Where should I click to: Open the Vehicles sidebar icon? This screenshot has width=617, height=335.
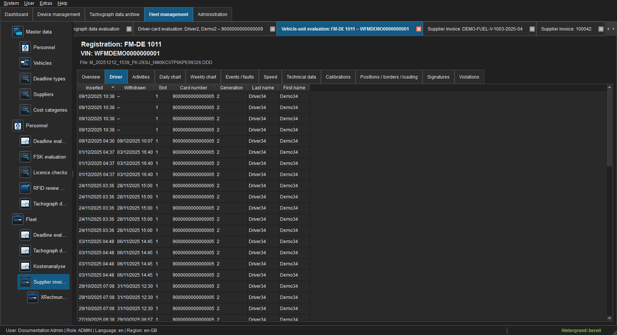(25, 63)
